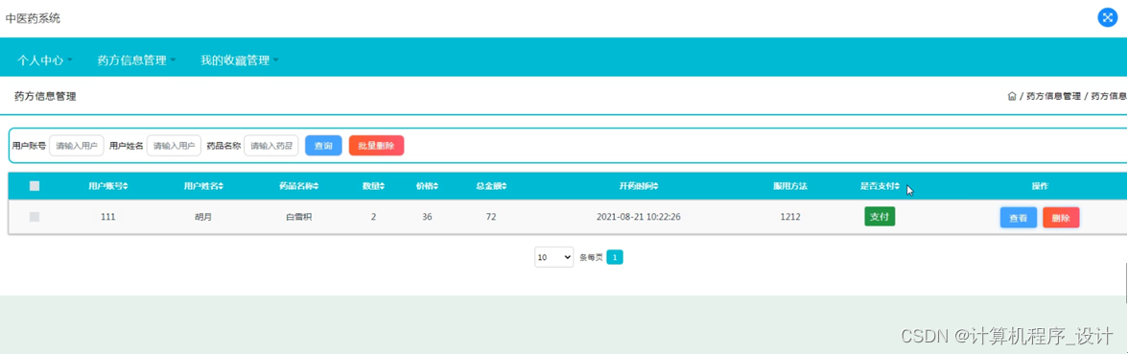This screenshot has height=354, width=1128.
Task: Focus the 用户姓名 input field
Action: tap(174, 146)
